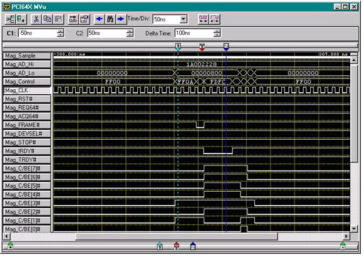
Task: Click the grayed-out paste icon
Action: (58, 19)
